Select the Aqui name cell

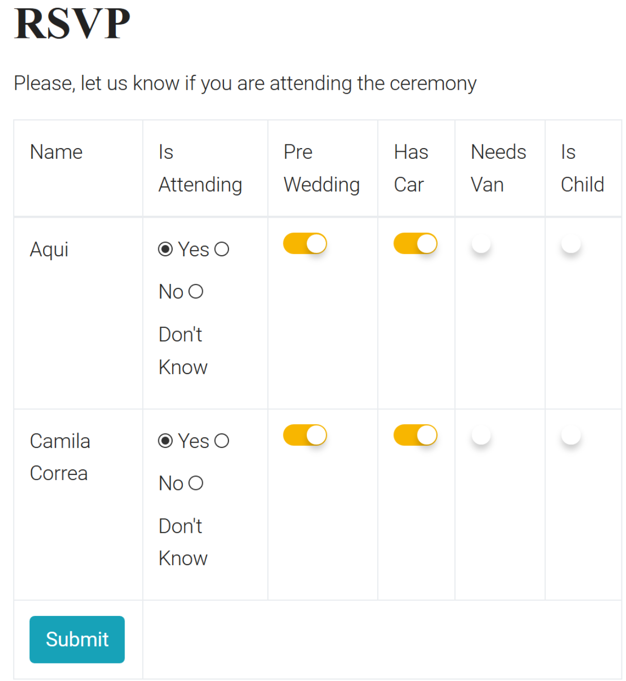49,250
